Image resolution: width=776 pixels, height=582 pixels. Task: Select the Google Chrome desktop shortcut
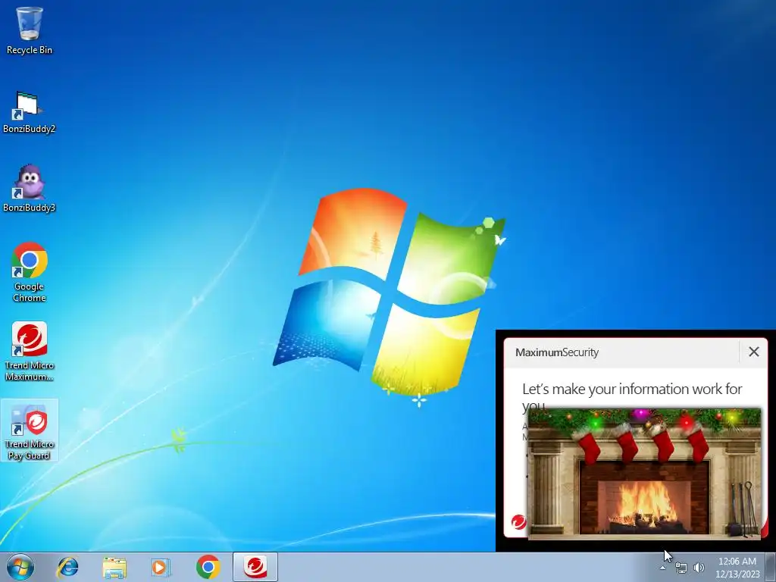pyautogui.click(x=30, y=272)
